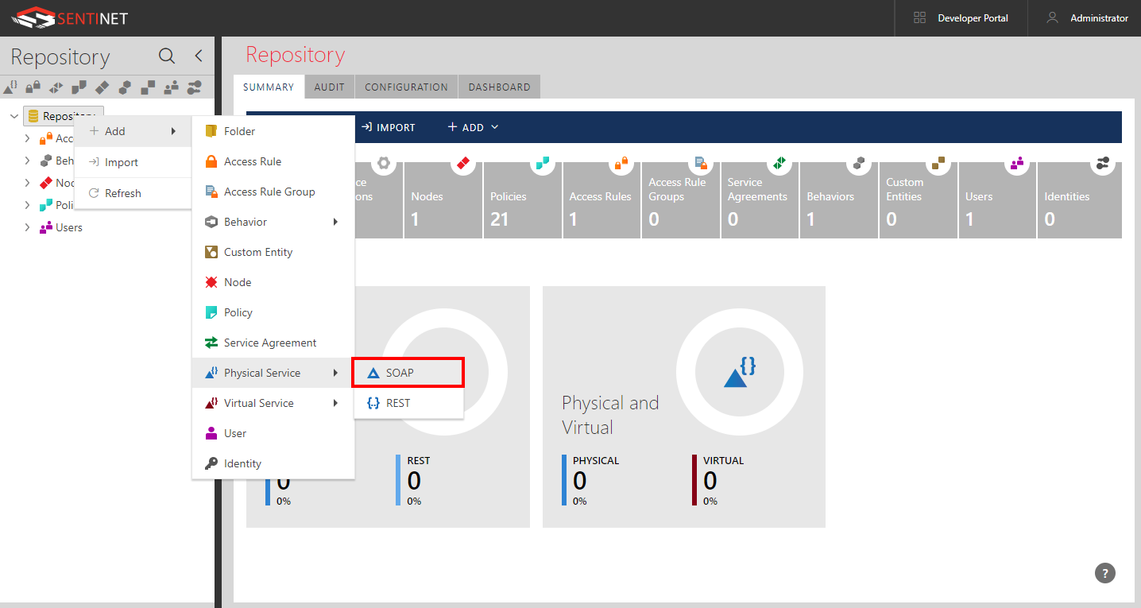Click the VIRTUAL count label
The width and height of the screenshot is (1141, 608).
pyautogui.click(x=723, y=460)
